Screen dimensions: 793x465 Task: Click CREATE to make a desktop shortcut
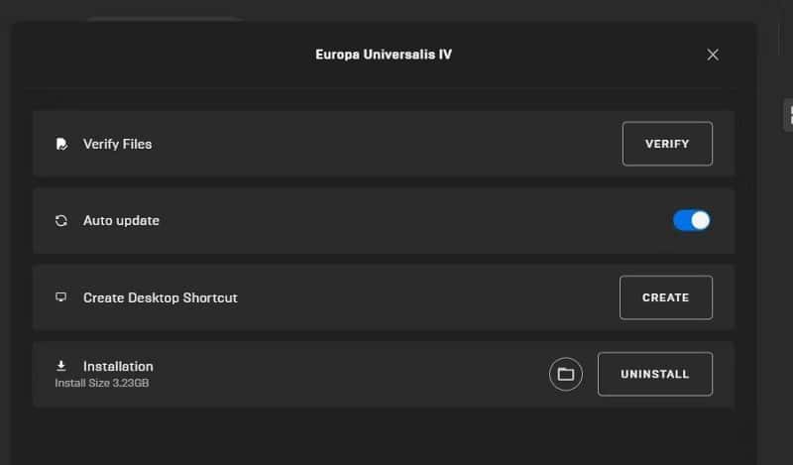[665, 297]
